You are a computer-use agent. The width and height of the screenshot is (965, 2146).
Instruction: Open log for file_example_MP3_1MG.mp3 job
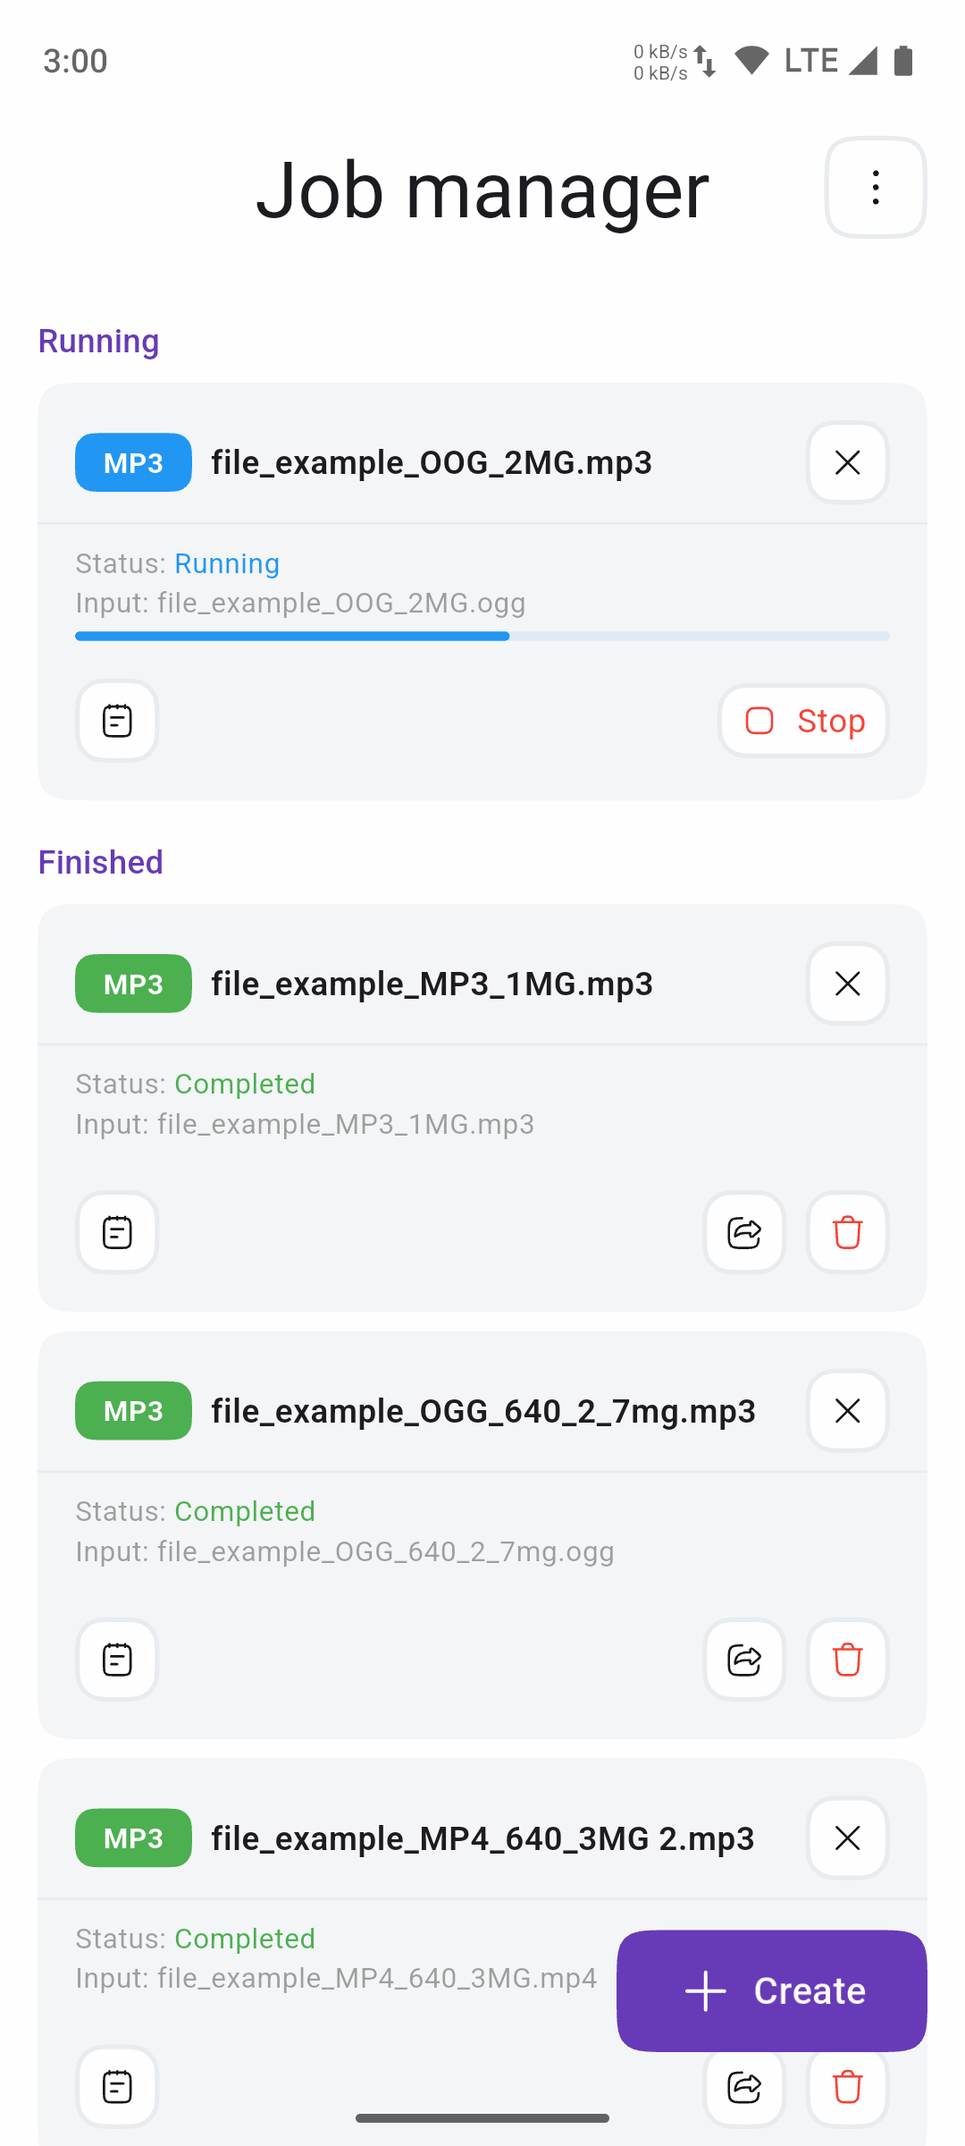pos(117,1232)
